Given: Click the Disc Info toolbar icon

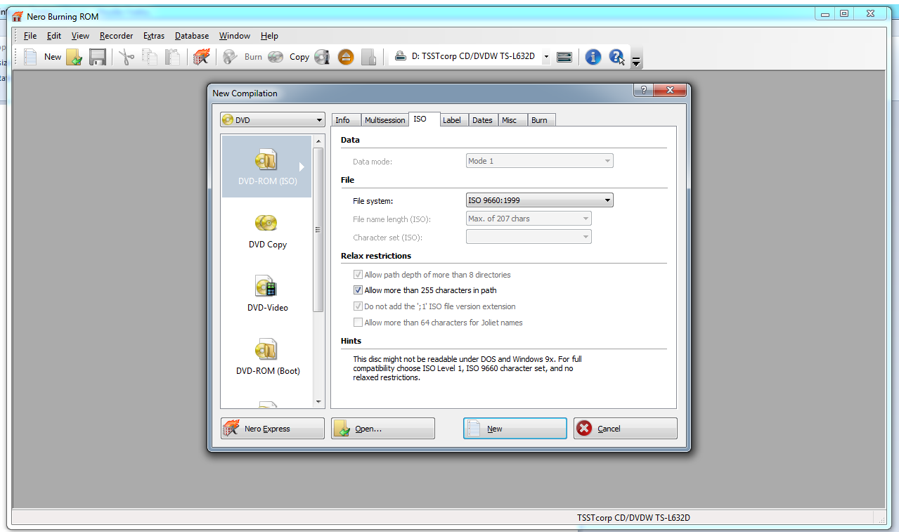Looking at the screenshot, I should click(322, 57).
